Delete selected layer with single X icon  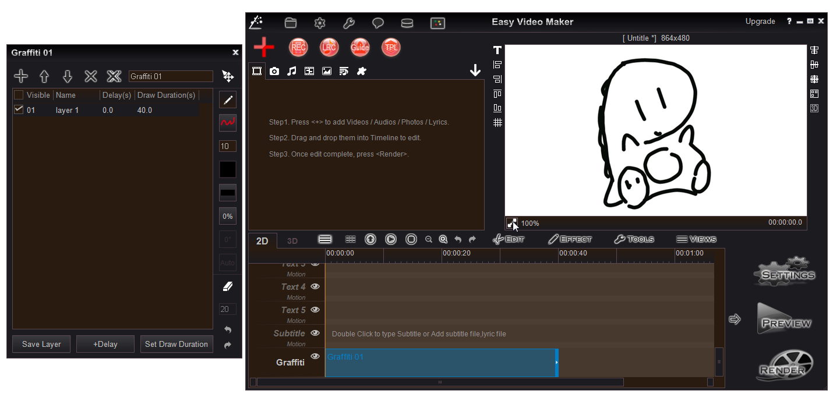(91, 76)
